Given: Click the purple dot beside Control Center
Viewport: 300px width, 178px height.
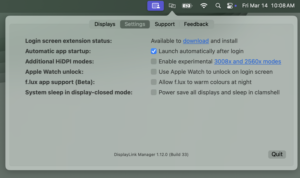Looking at the screenshot, I should 236,5.
